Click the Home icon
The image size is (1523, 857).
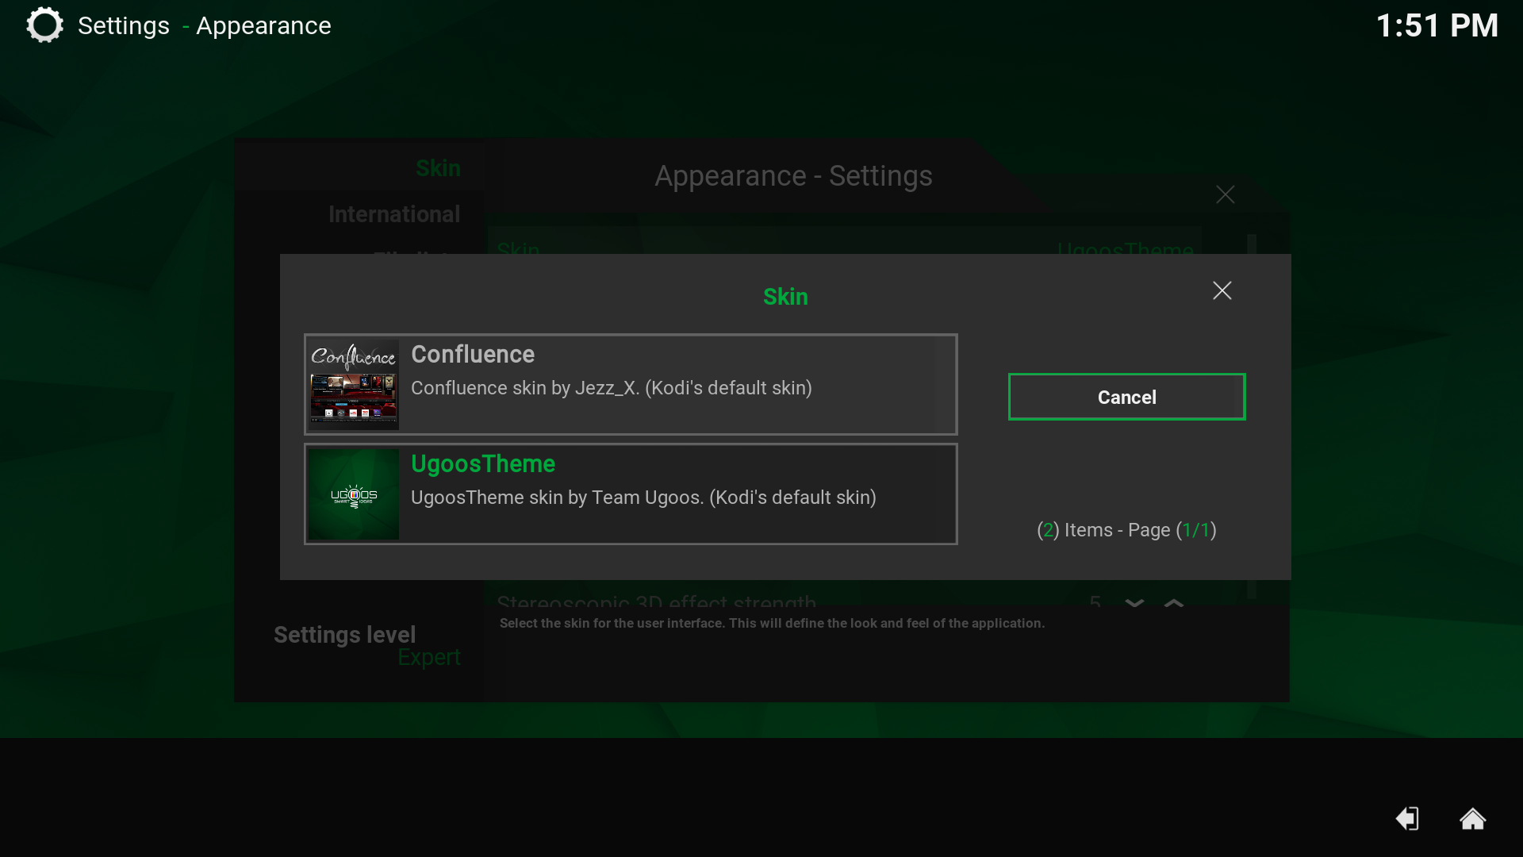coord(1472,818)
